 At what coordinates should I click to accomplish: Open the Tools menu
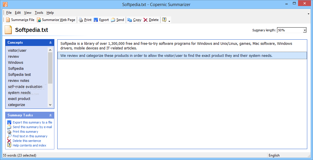[39, 13]
